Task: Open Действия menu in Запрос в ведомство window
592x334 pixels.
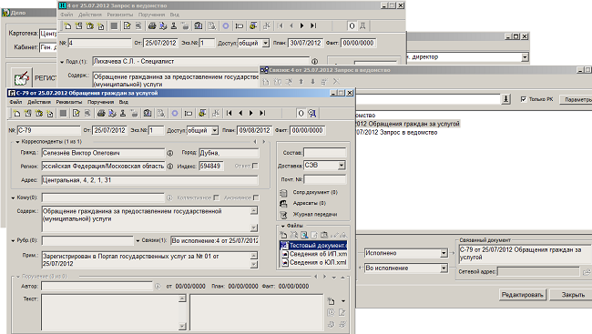Action: coord(90,15)
